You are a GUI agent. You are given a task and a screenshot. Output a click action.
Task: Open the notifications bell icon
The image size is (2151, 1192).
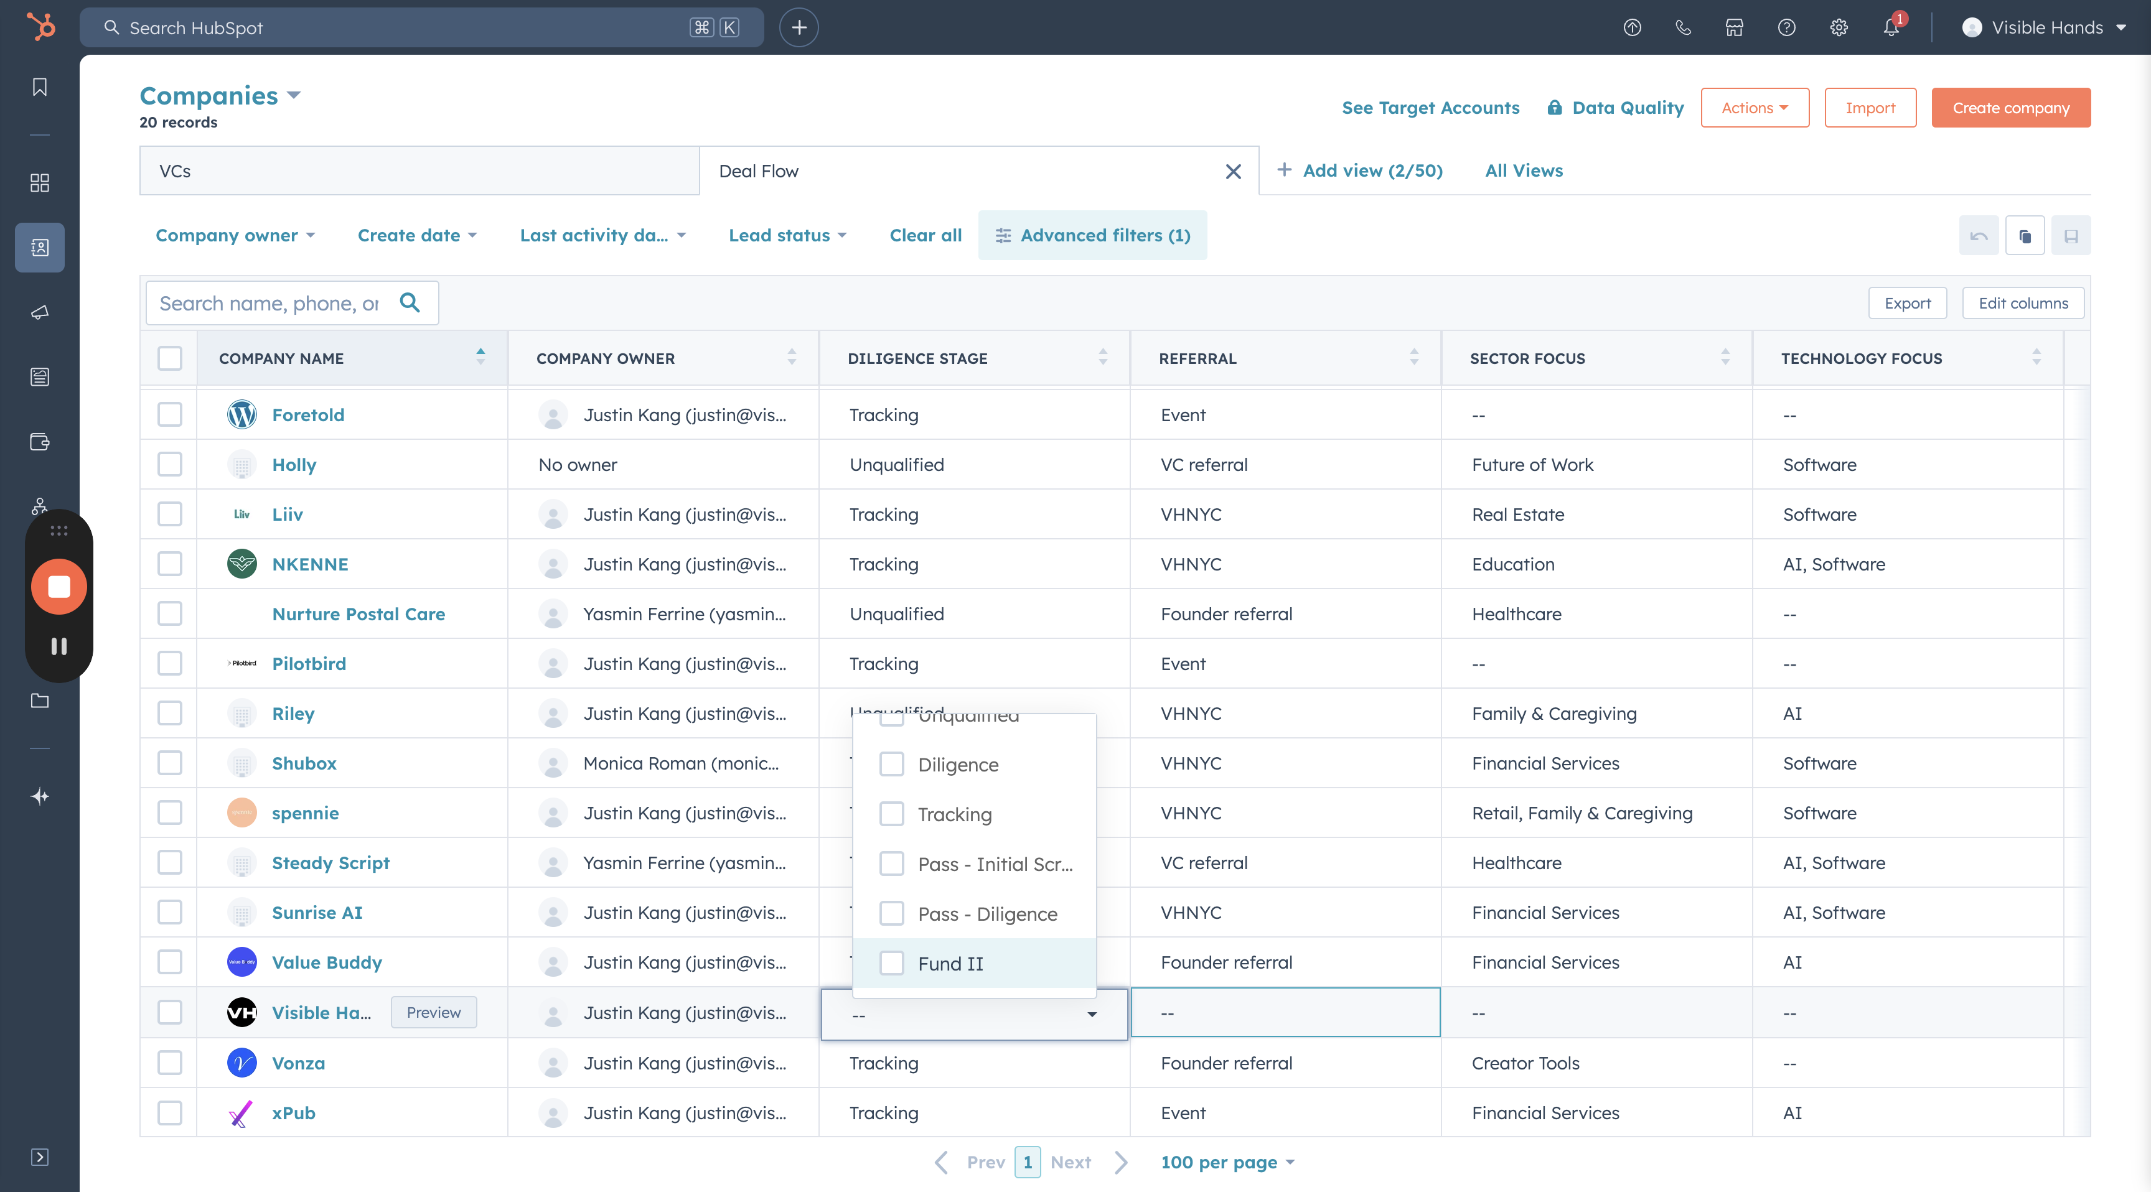[x=1890, y=27]
